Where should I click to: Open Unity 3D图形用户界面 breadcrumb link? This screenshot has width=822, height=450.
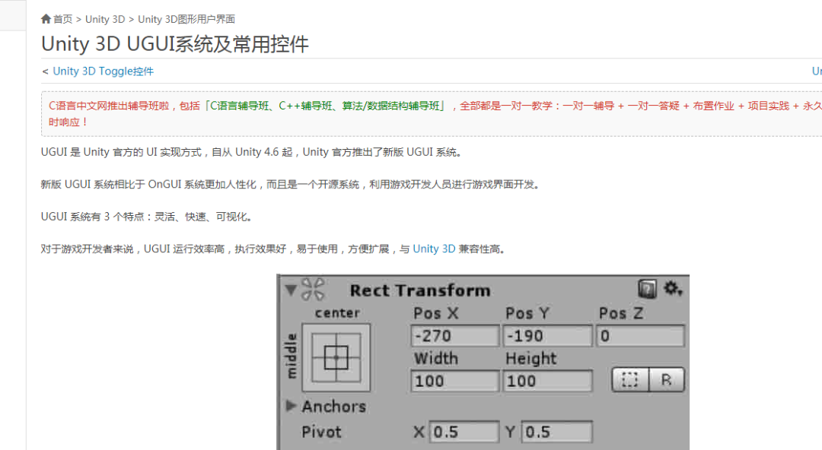click(x=186, y=19)
